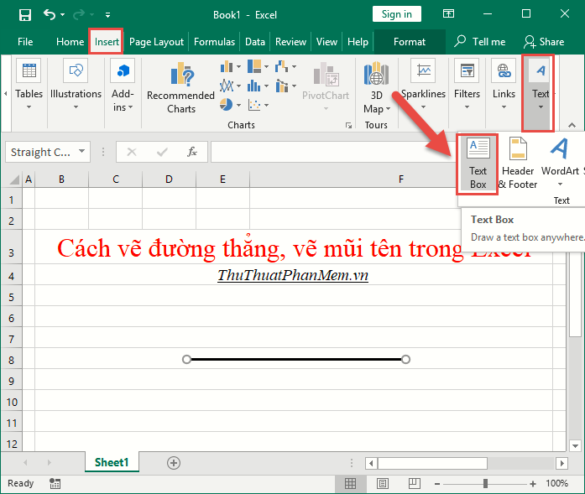Open the Add-ins dropdown

point(123,84)
